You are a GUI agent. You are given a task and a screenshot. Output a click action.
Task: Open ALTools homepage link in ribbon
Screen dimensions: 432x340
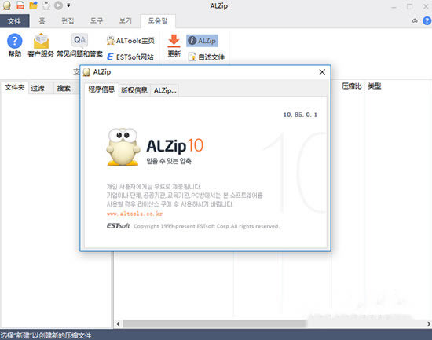(131, 41)
